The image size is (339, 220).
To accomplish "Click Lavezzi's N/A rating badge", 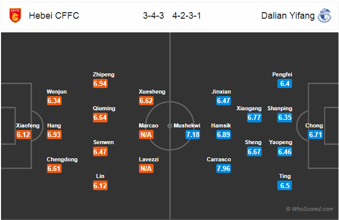I will pos(146,168).
